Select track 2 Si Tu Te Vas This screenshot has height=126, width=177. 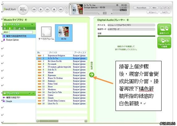coord(62,58)
